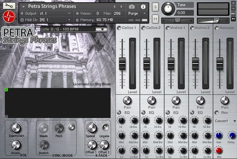This screenshot has height=159, width=237.
Task: Toggle the Cellos 1 channel power
Action: (119, 28)
